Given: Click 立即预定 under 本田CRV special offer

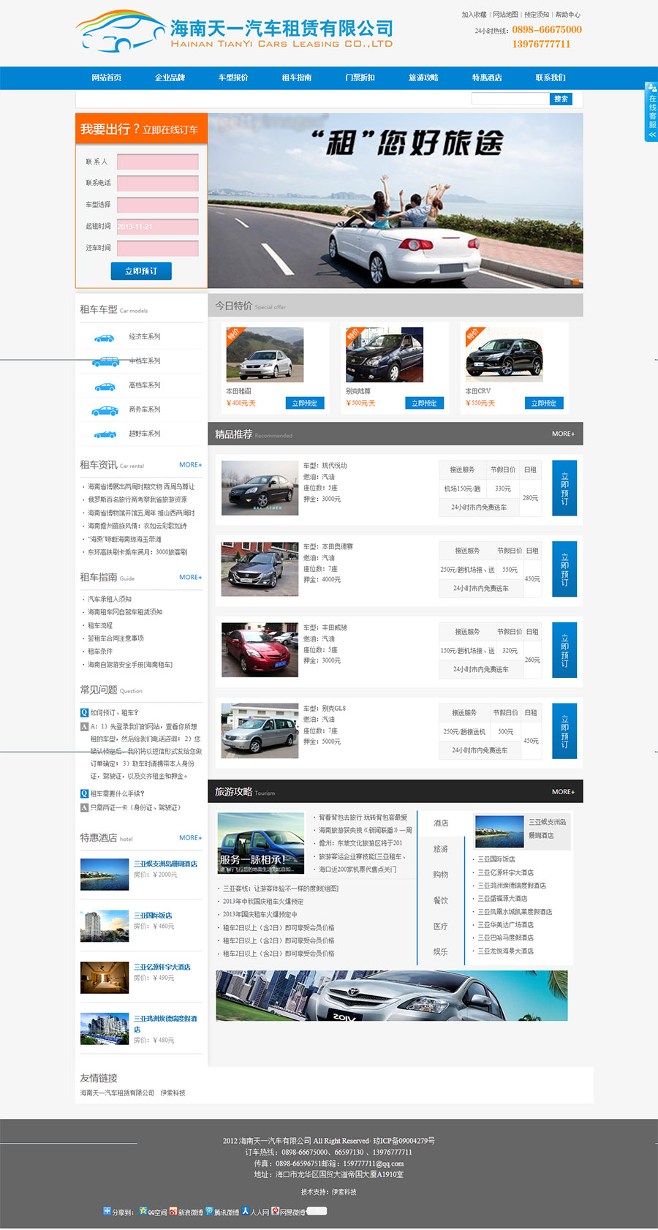Looking at the screenshot, I should coord(543,403).
